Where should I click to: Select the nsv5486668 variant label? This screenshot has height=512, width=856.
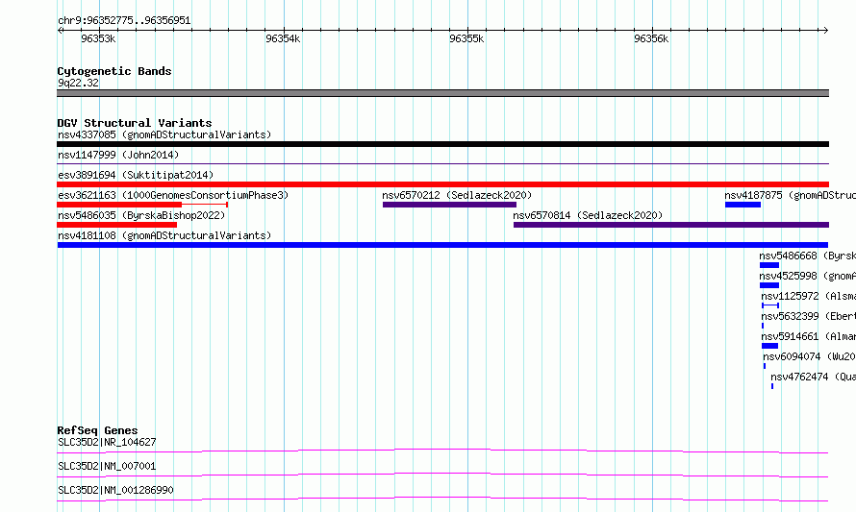807,256
